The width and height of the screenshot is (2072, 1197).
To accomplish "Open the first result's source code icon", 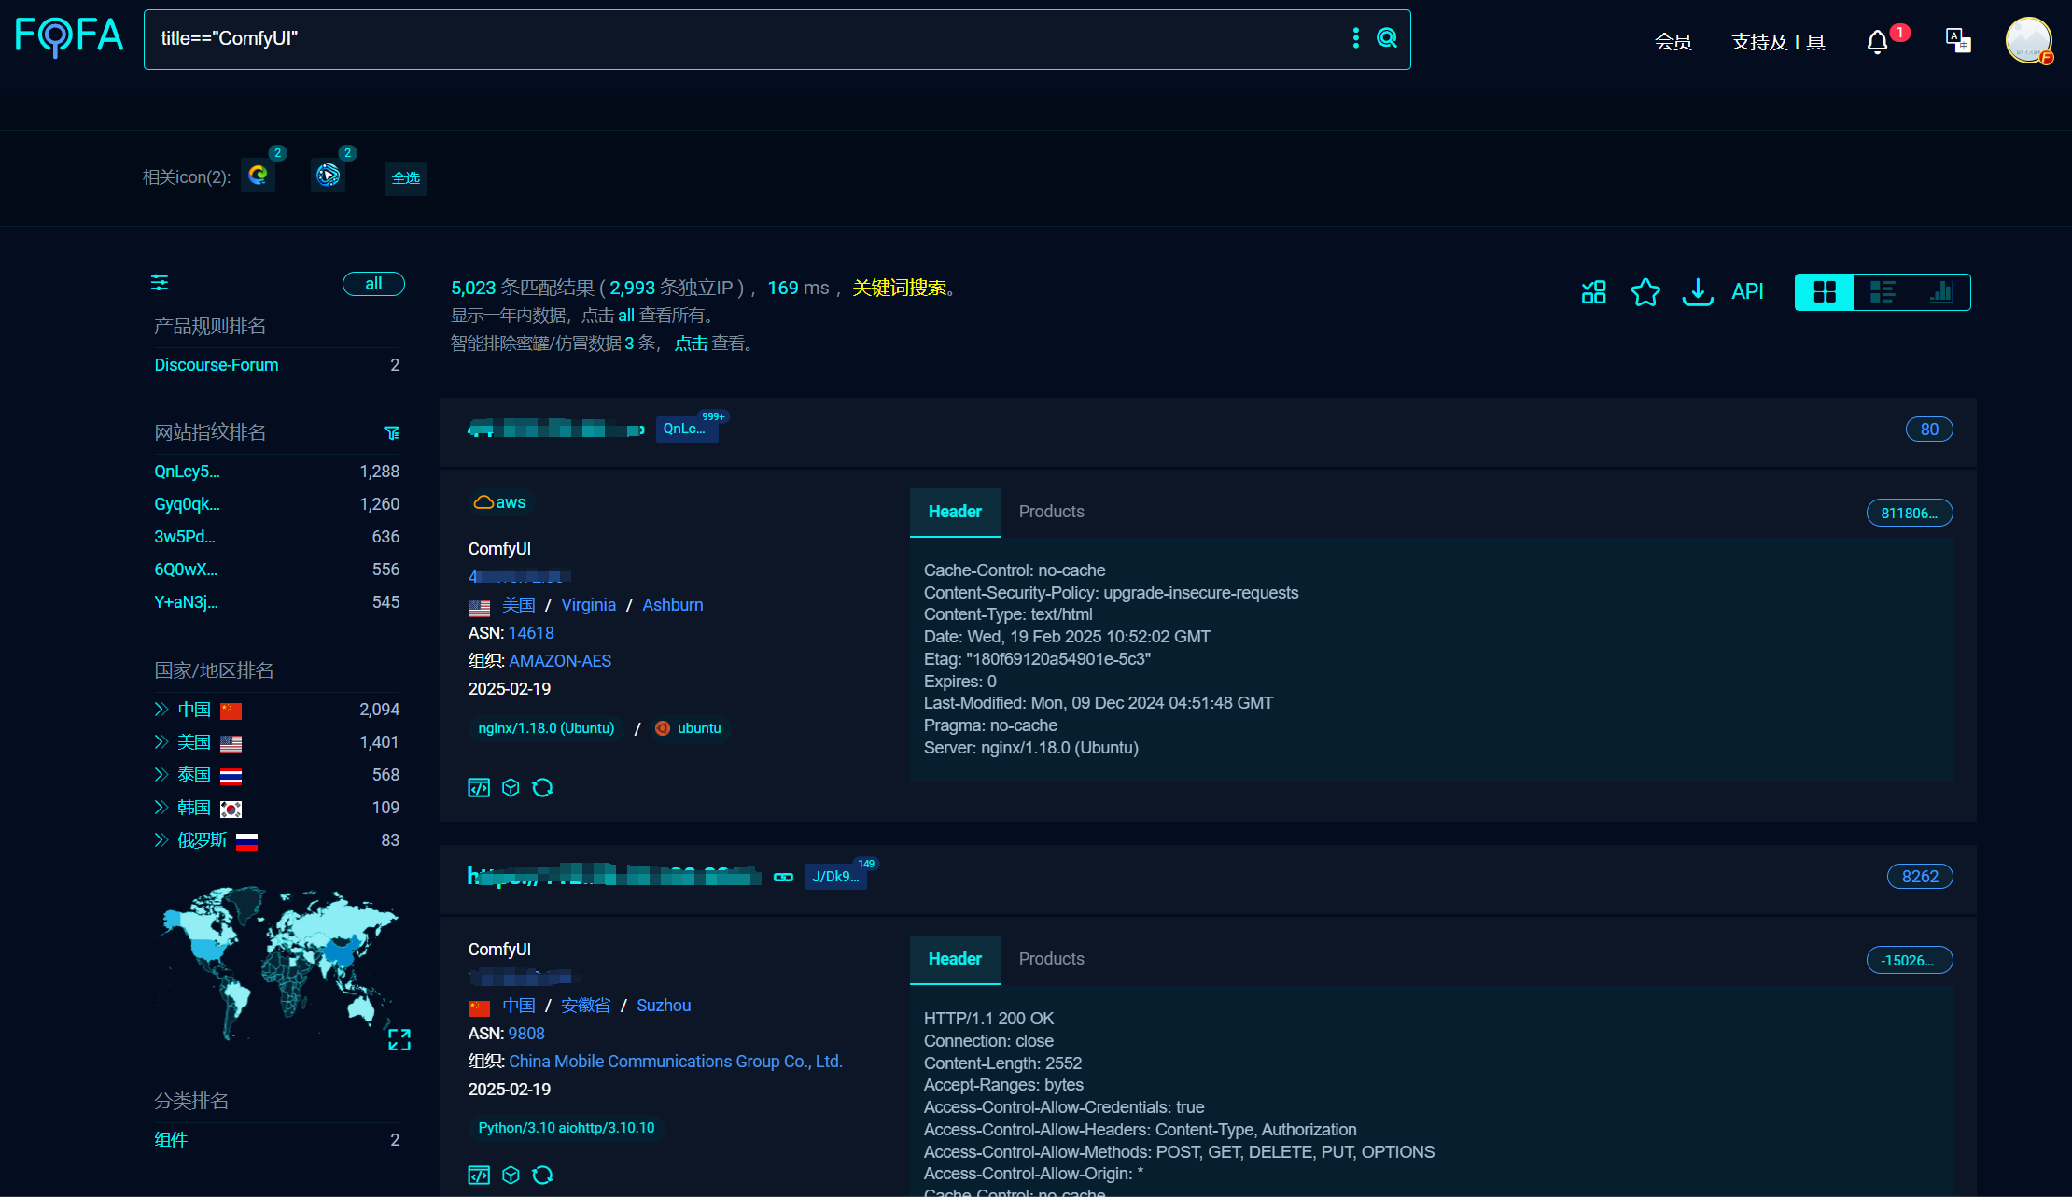I will coord(479,788).
